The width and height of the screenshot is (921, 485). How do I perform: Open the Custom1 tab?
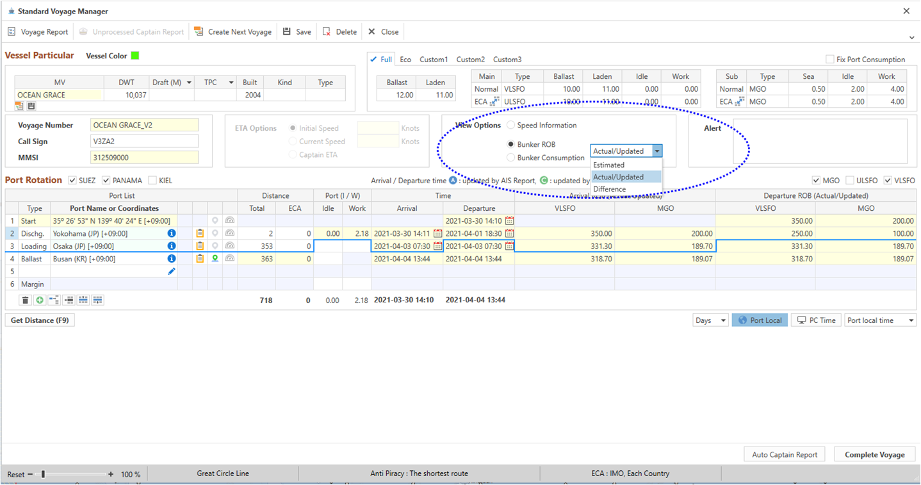(x=434, y=59)
